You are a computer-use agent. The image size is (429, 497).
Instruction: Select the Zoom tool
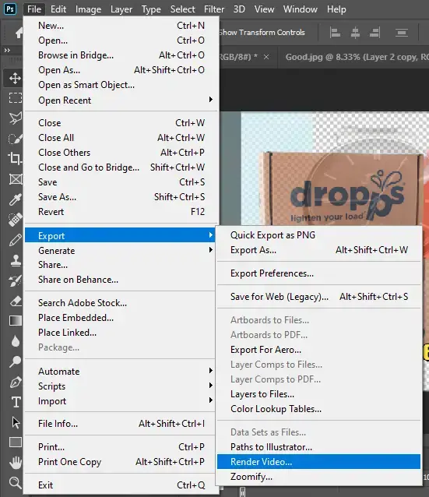point(15,483)
